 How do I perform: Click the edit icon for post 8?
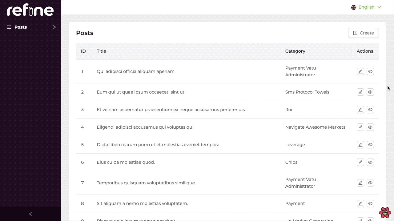pyautogui.click(x=360, y=203)
